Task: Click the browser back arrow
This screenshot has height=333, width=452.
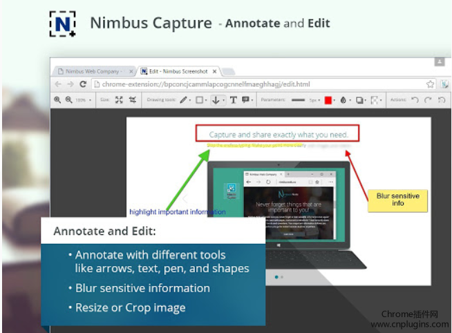Action: [x=58, y=84]
